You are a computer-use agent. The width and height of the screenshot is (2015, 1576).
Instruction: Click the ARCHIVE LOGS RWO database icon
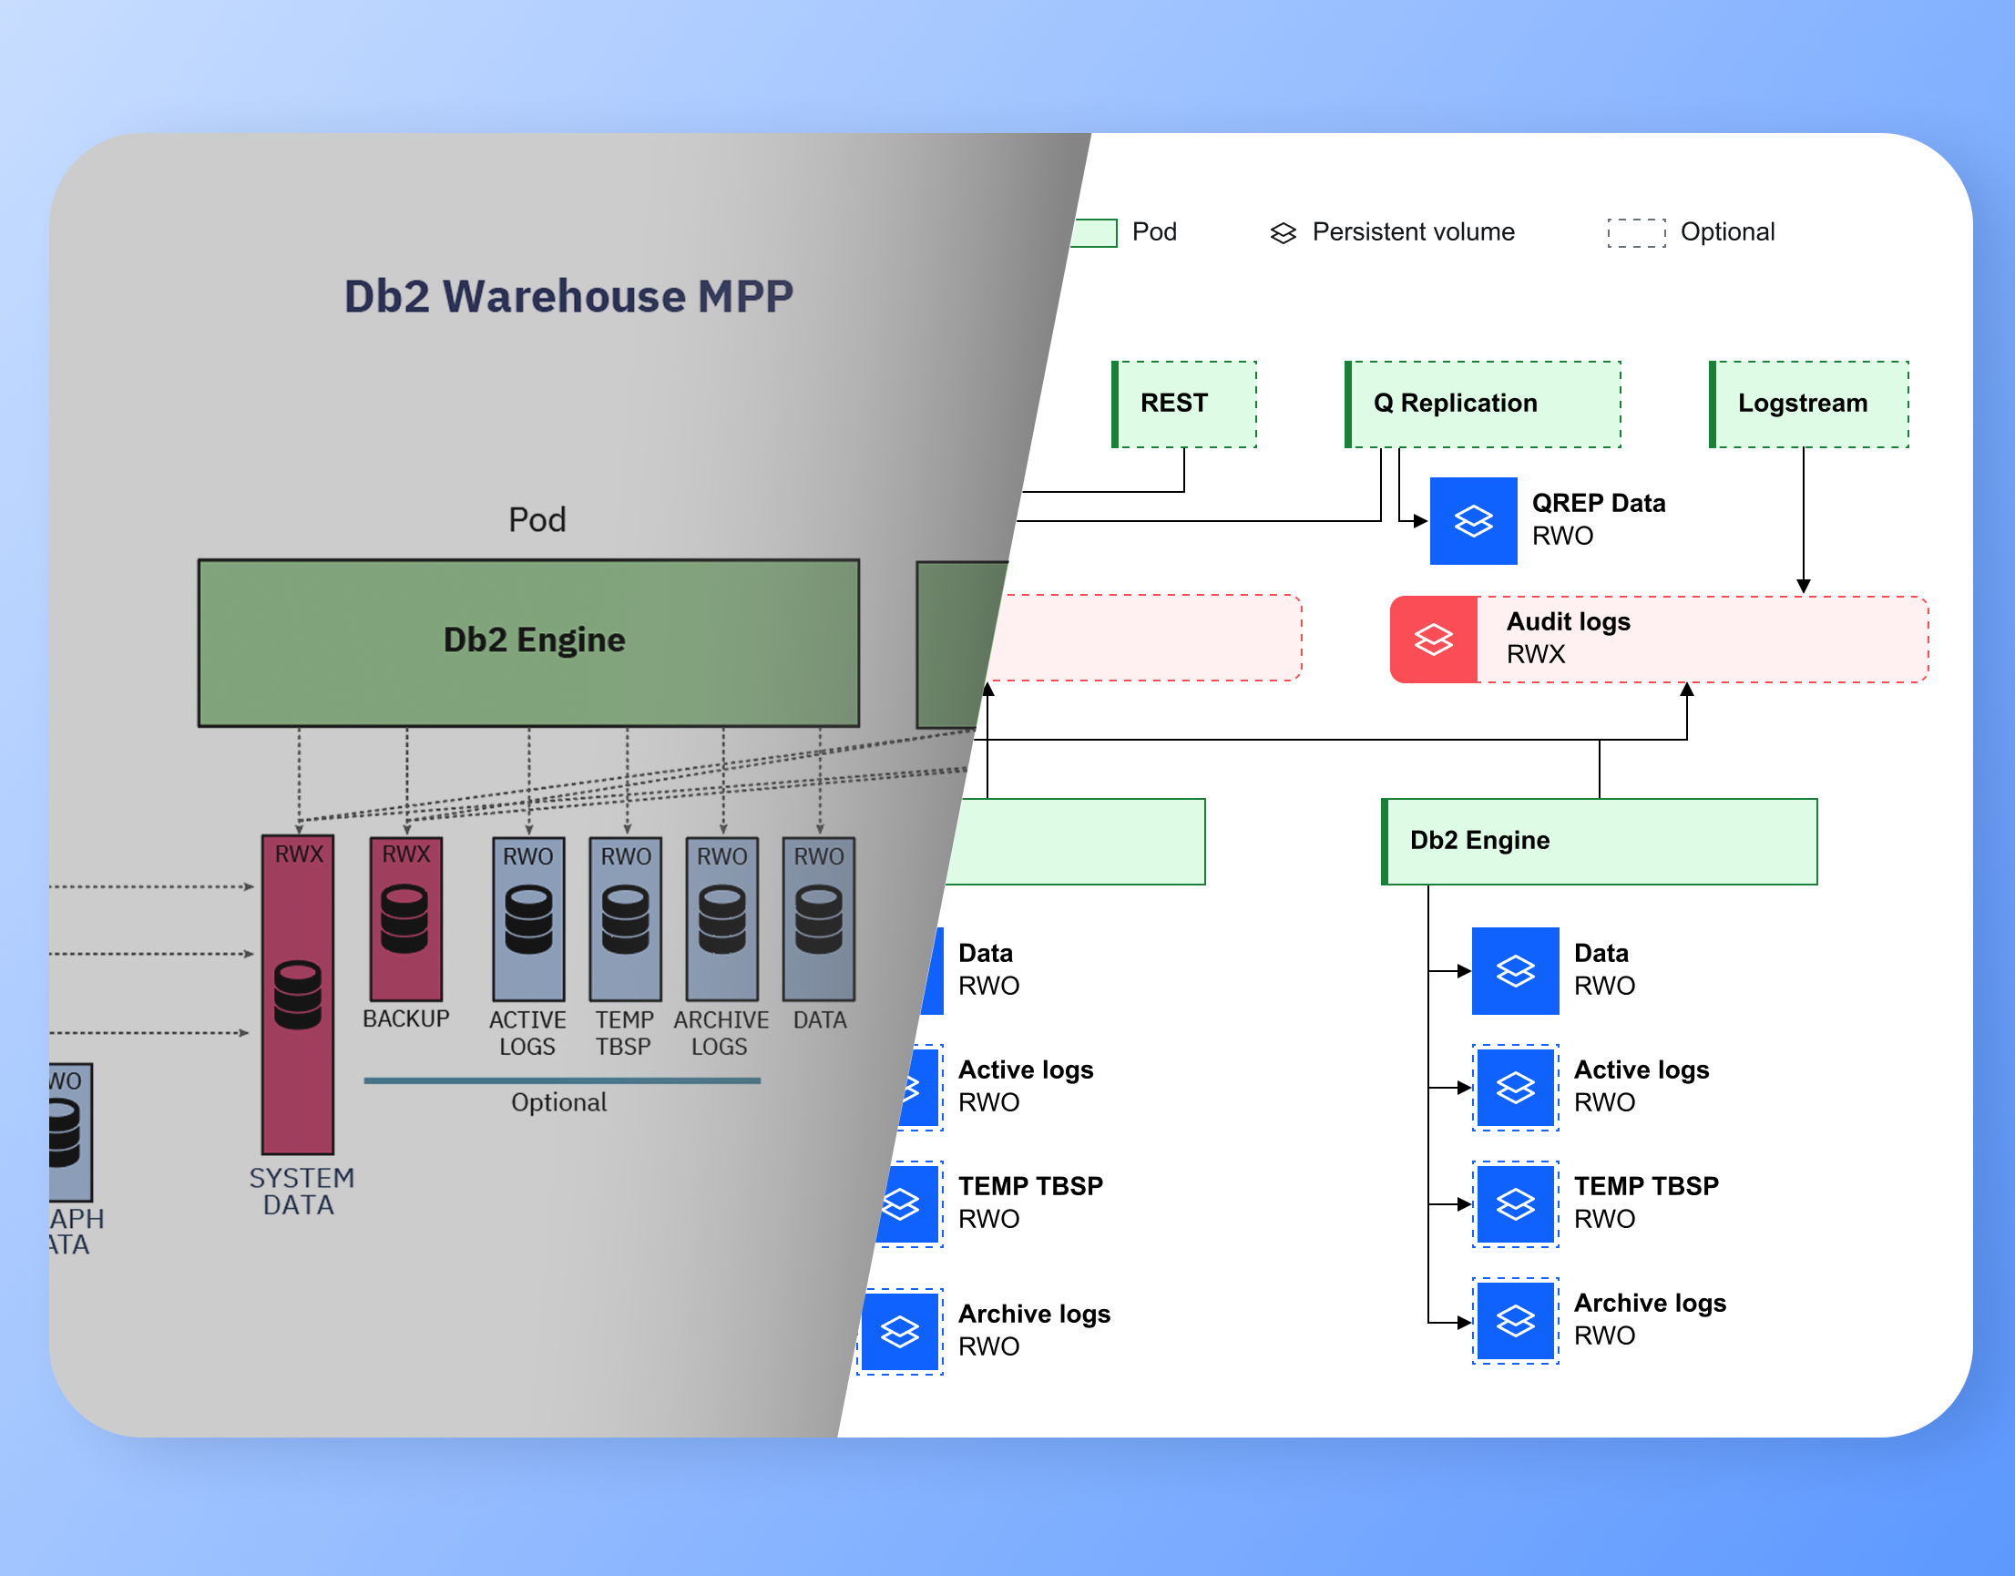coord(721,919)
